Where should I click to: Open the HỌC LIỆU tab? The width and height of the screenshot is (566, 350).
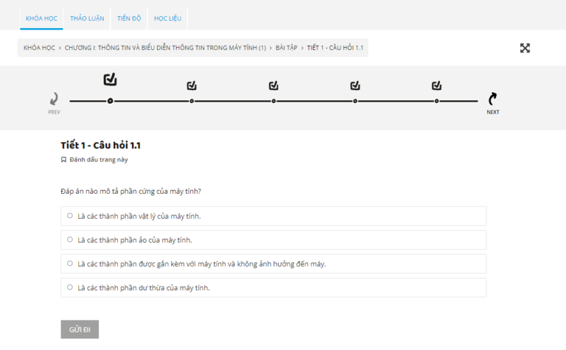click(x=168, y=18)
